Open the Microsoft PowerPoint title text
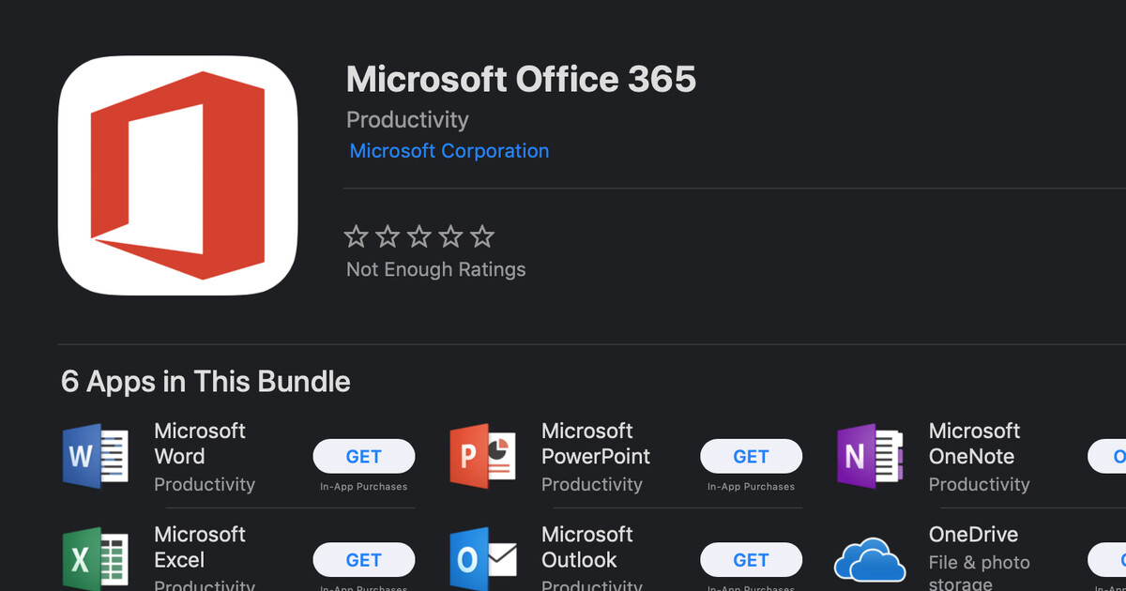 (596, 444)
